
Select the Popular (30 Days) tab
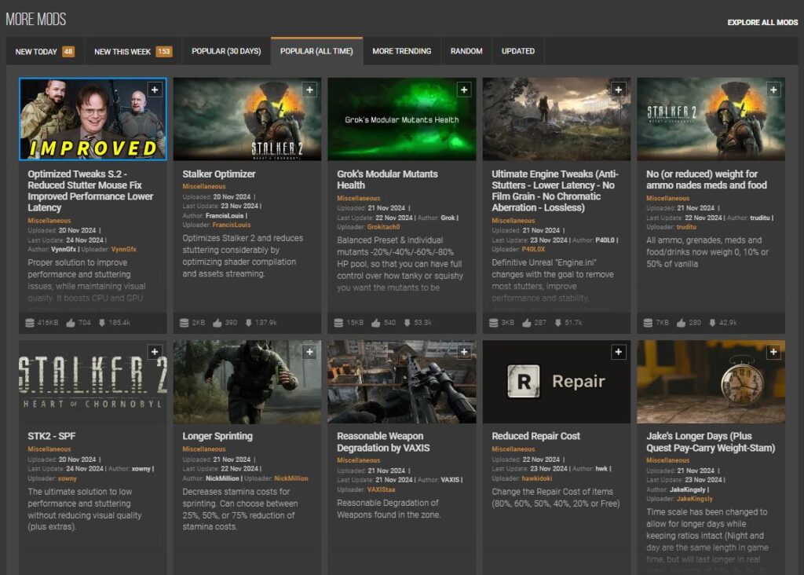226,52
